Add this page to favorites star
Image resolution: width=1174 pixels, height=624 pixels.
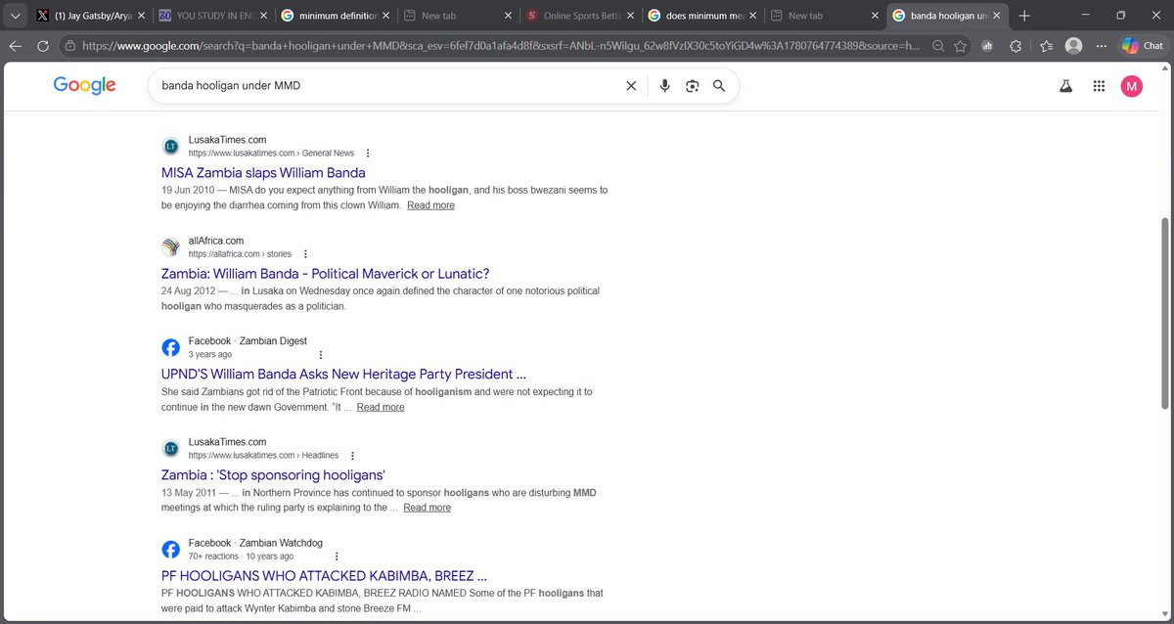[962, 46]
